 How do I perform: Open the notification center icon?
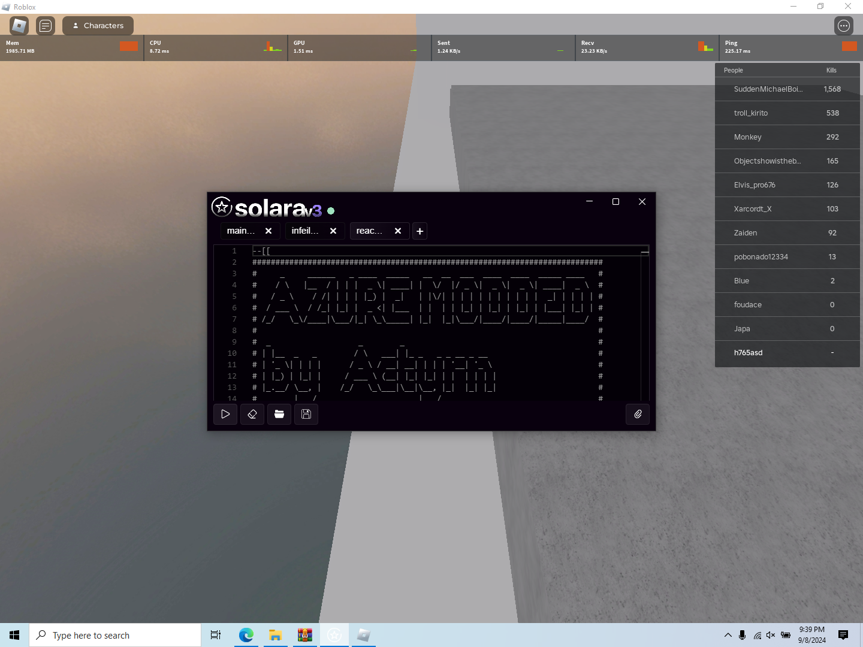point(843,635)
